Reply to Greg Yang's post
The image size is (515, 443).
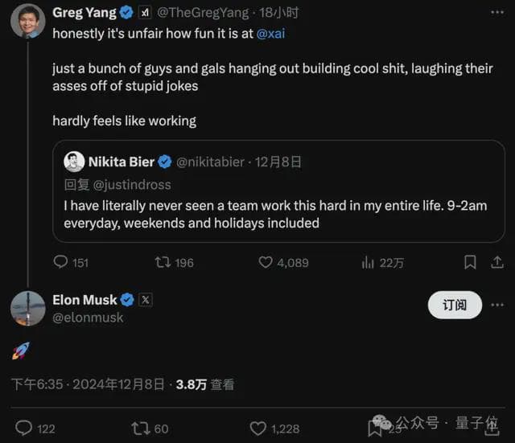[x=61, y=262]
